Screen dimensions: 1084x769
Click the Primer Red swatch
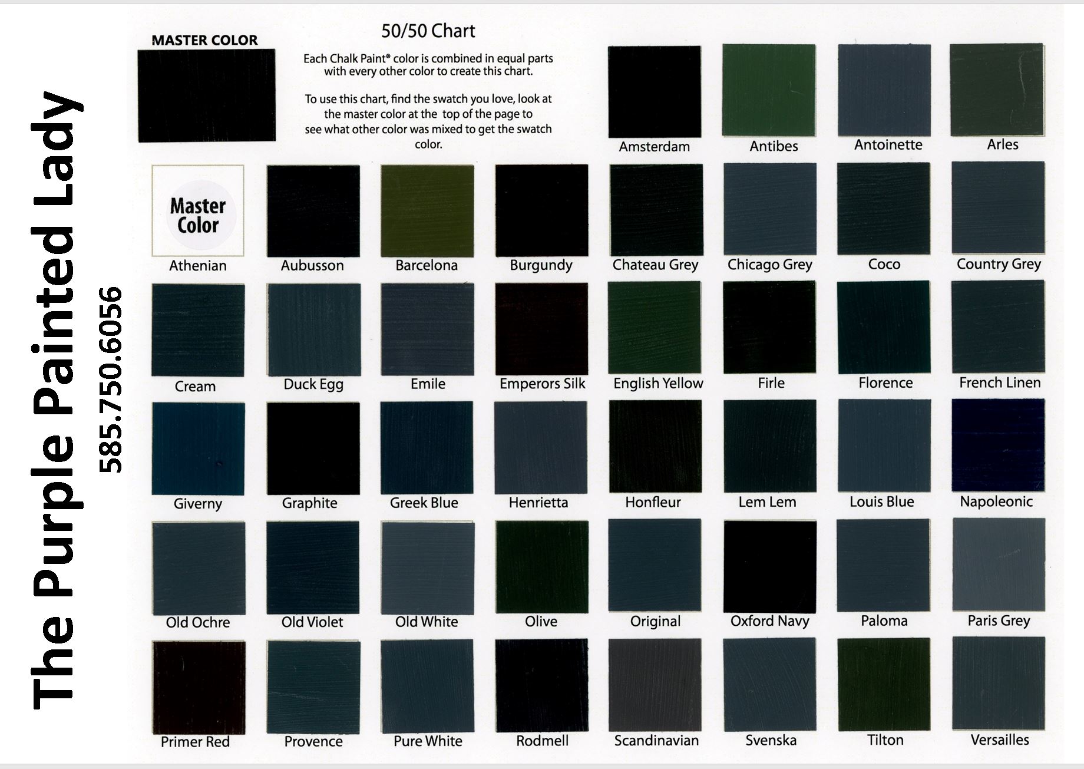pos(199,688)
